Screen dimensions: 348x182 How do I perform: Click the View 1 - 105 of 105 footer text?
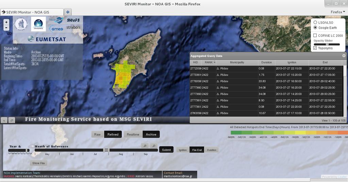334,120
